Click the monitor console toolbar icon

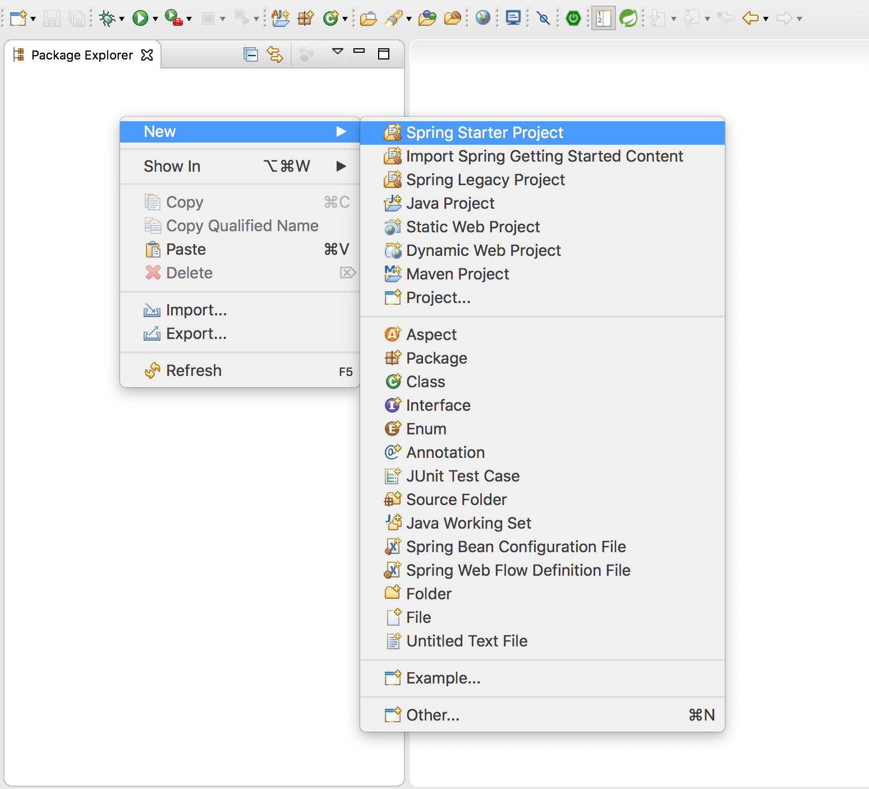(513, 19)
